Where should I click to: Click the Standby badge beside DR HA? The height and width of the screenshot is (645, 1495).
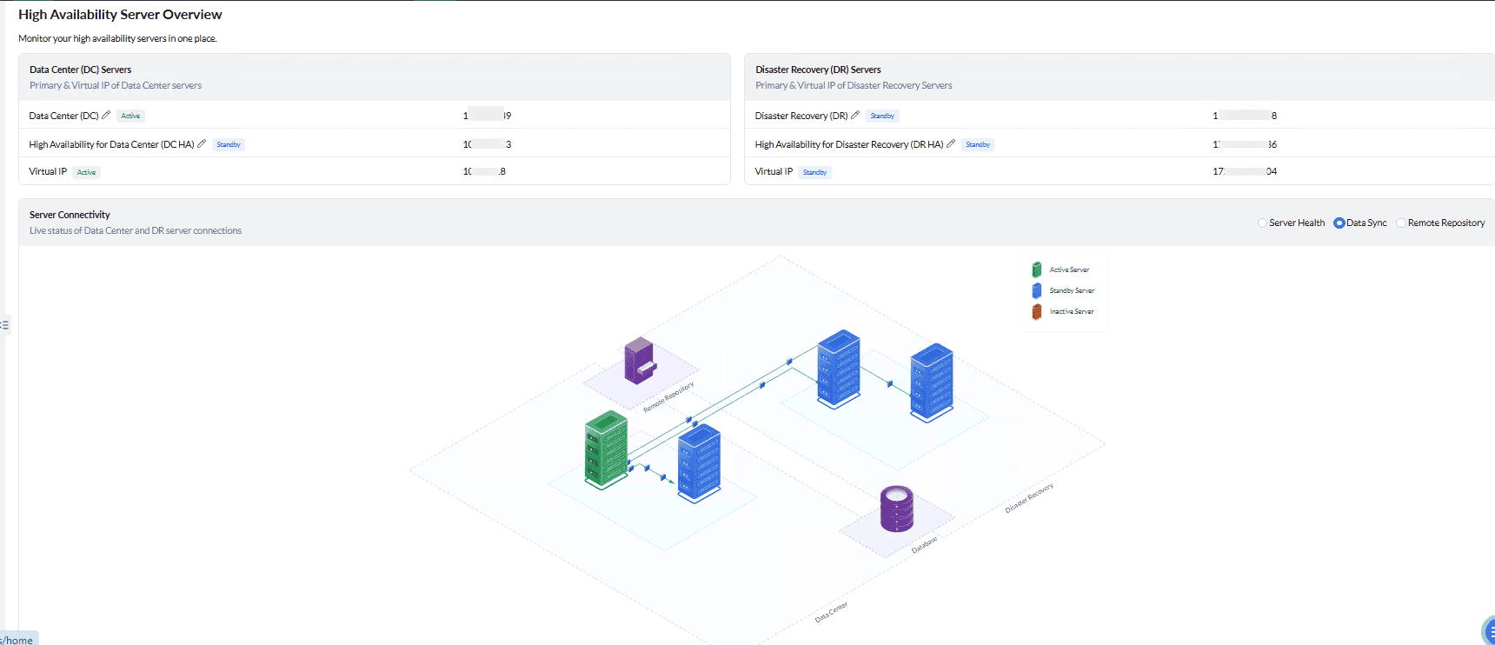click(978, 144)
